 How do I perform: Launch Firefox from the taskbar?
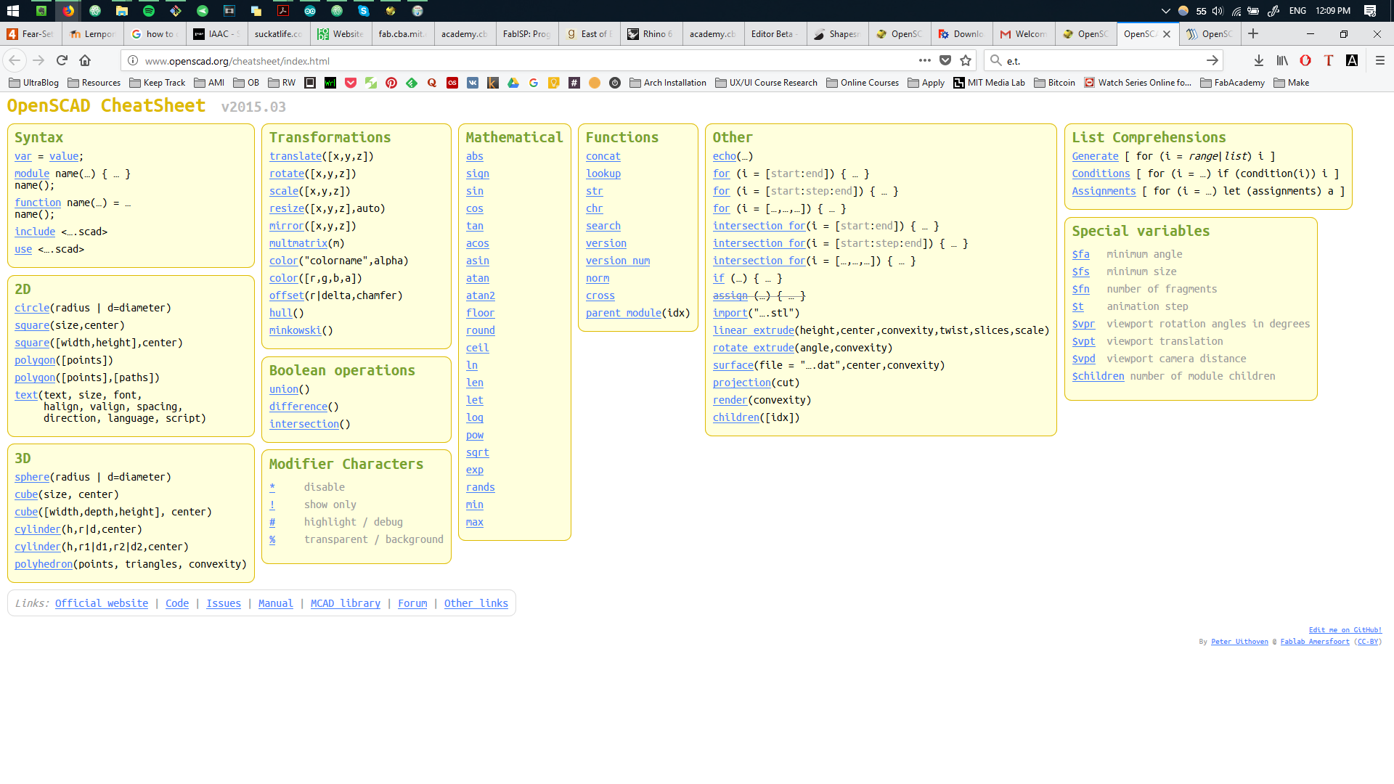(x=68, y=11)
